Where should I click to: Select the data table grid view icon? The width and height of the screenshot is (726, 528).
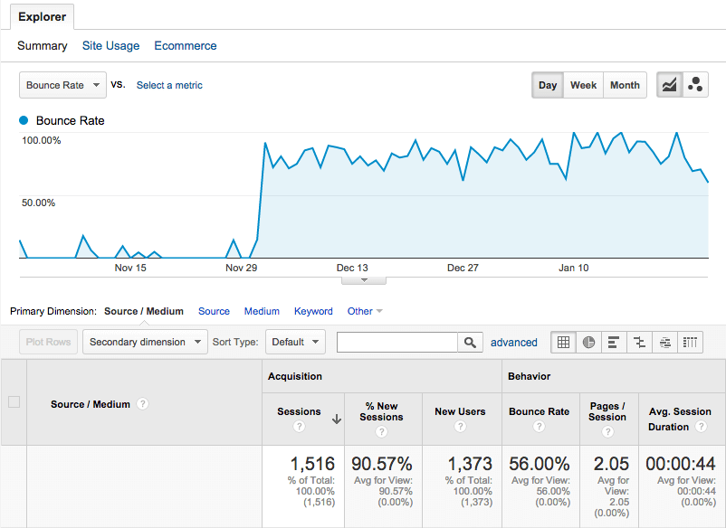563,342
